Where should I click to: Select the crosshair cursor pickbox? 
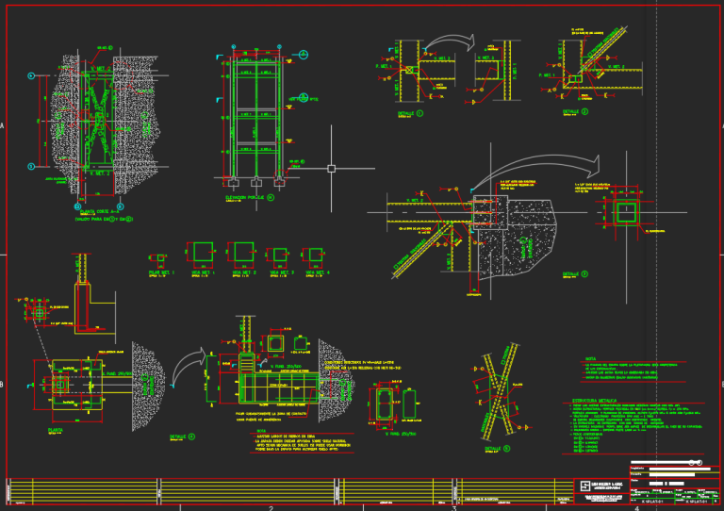(331, 169)
